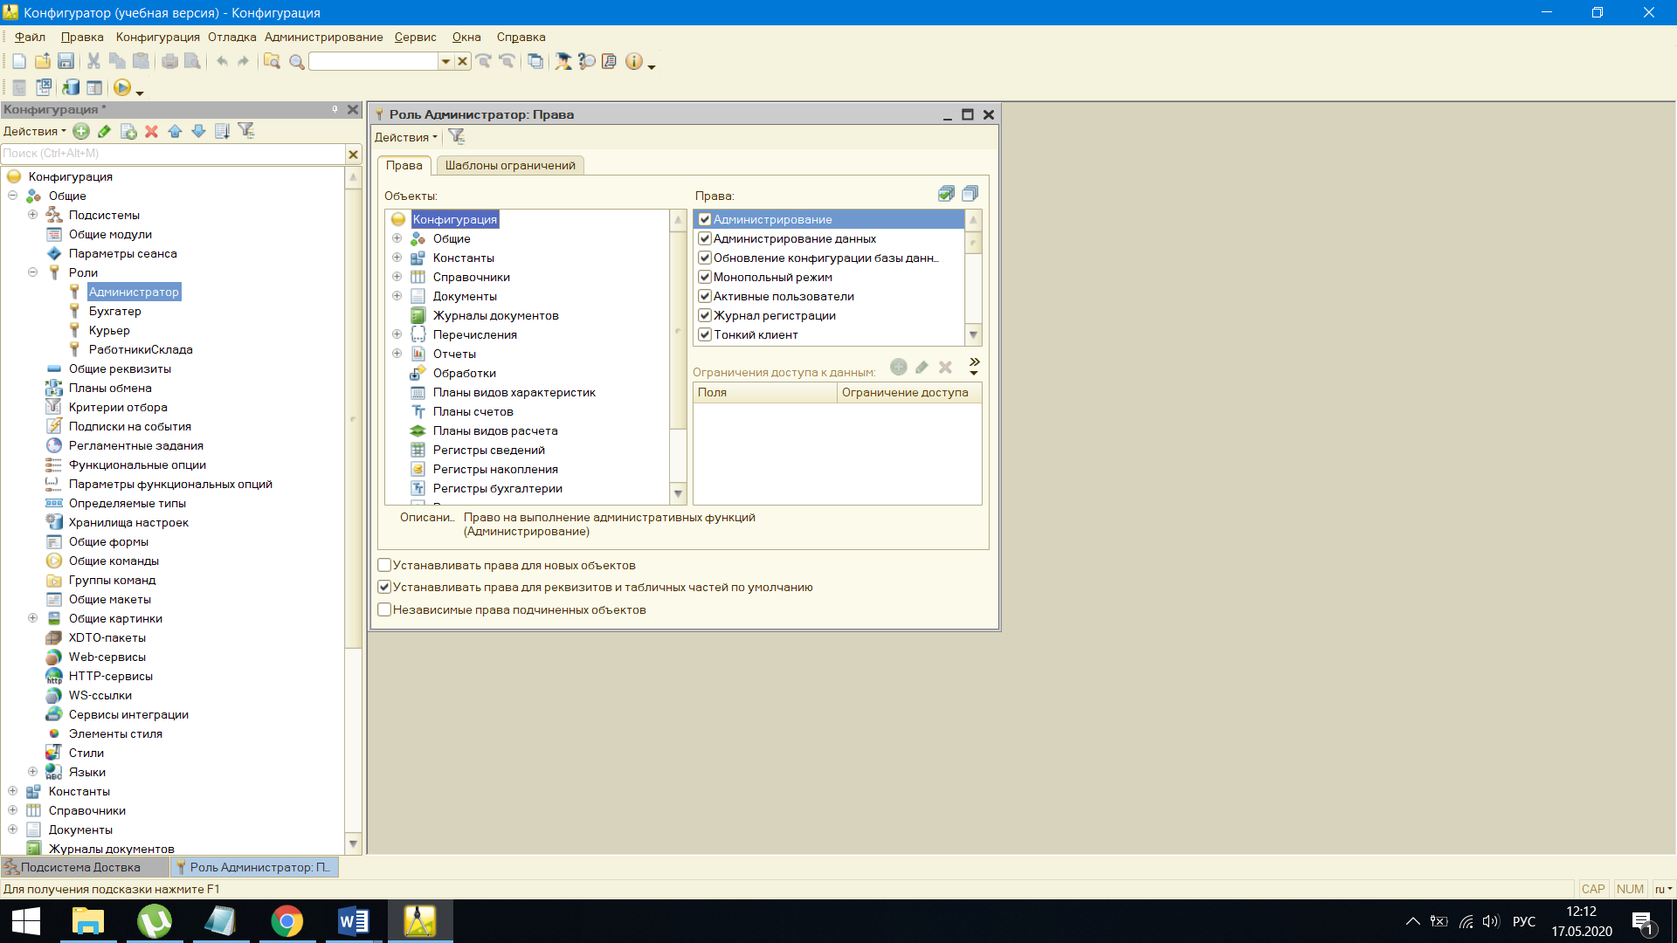Toggle the Администрирование данных checkbox

pyautogui.click(x=705, y=238)
